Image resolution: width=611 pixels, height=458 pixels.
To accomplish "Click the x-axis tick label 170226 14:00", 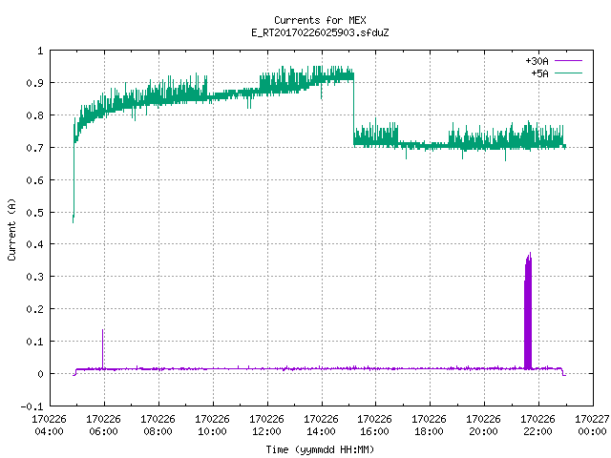I will coord(321,425).
